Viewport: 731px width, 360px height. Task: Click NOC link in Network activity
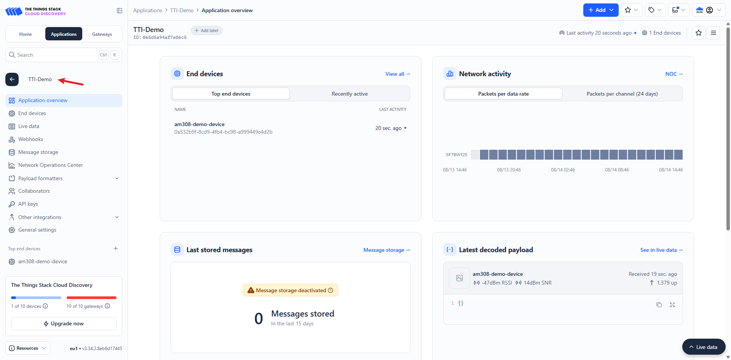click(674, 74)
